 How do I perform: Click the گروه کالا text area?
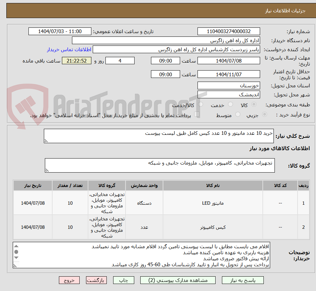(x=160, y=165)
